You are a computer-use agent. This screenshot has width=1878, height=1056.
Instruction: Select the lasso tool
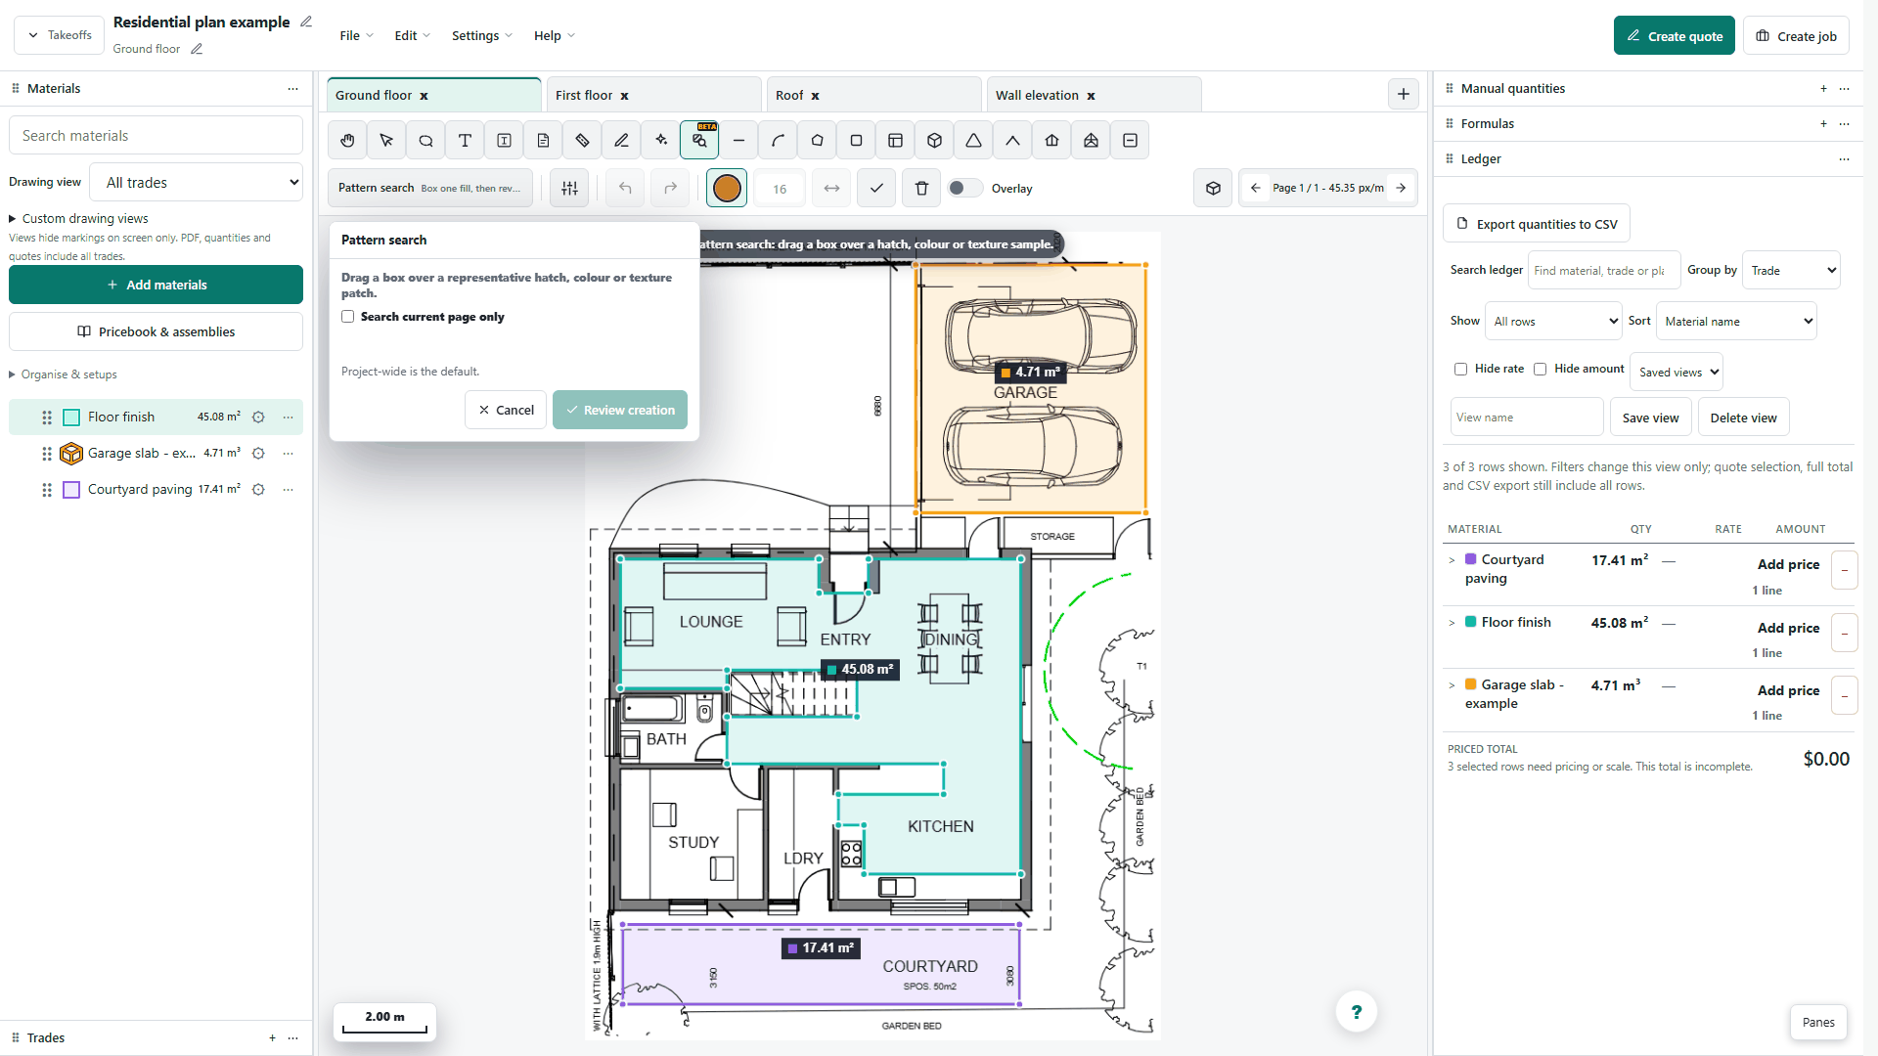click(425, 141)
